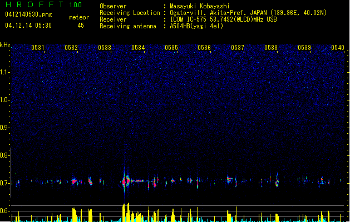Viewport: 350px width, 222px height.
Task: Click the 0537 time marker
Action: [238, 47]
